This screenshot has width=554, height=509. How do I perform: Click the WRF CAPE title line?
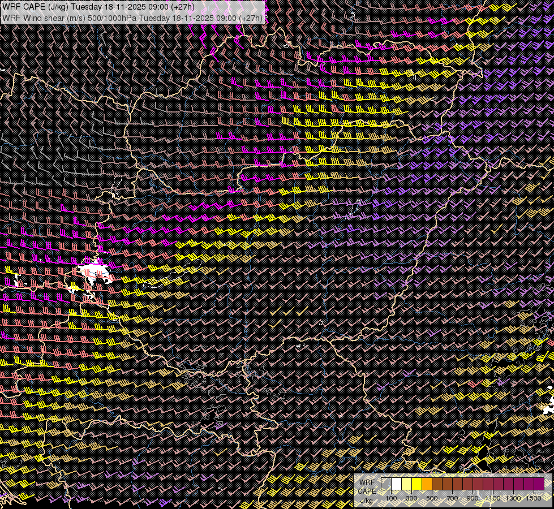tap(98, 7)
